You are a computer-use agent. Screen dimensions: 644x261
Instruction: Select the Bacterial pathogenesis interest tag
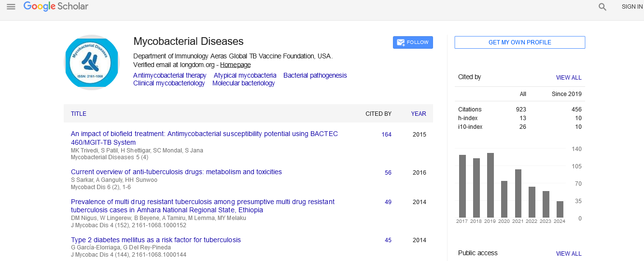(x=315, y=75)
